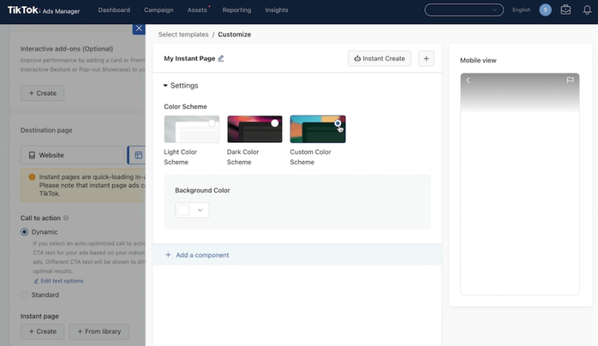Choose the Standard call to action radio

click(25, 295)
